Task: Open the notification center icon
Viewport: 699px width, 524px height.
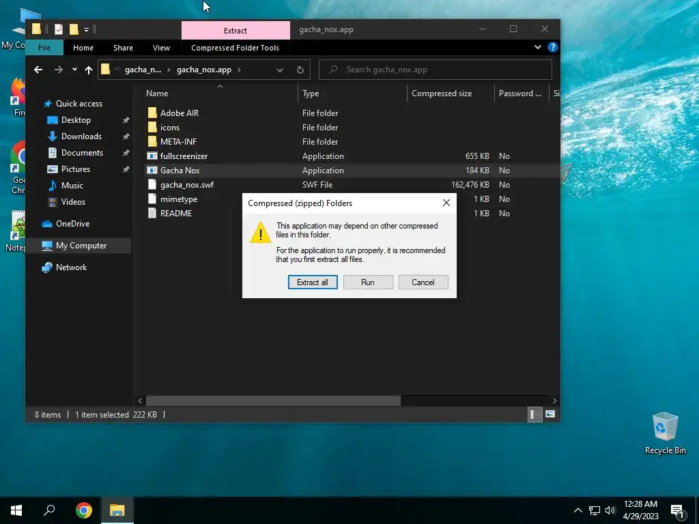Action: [678, 511]
